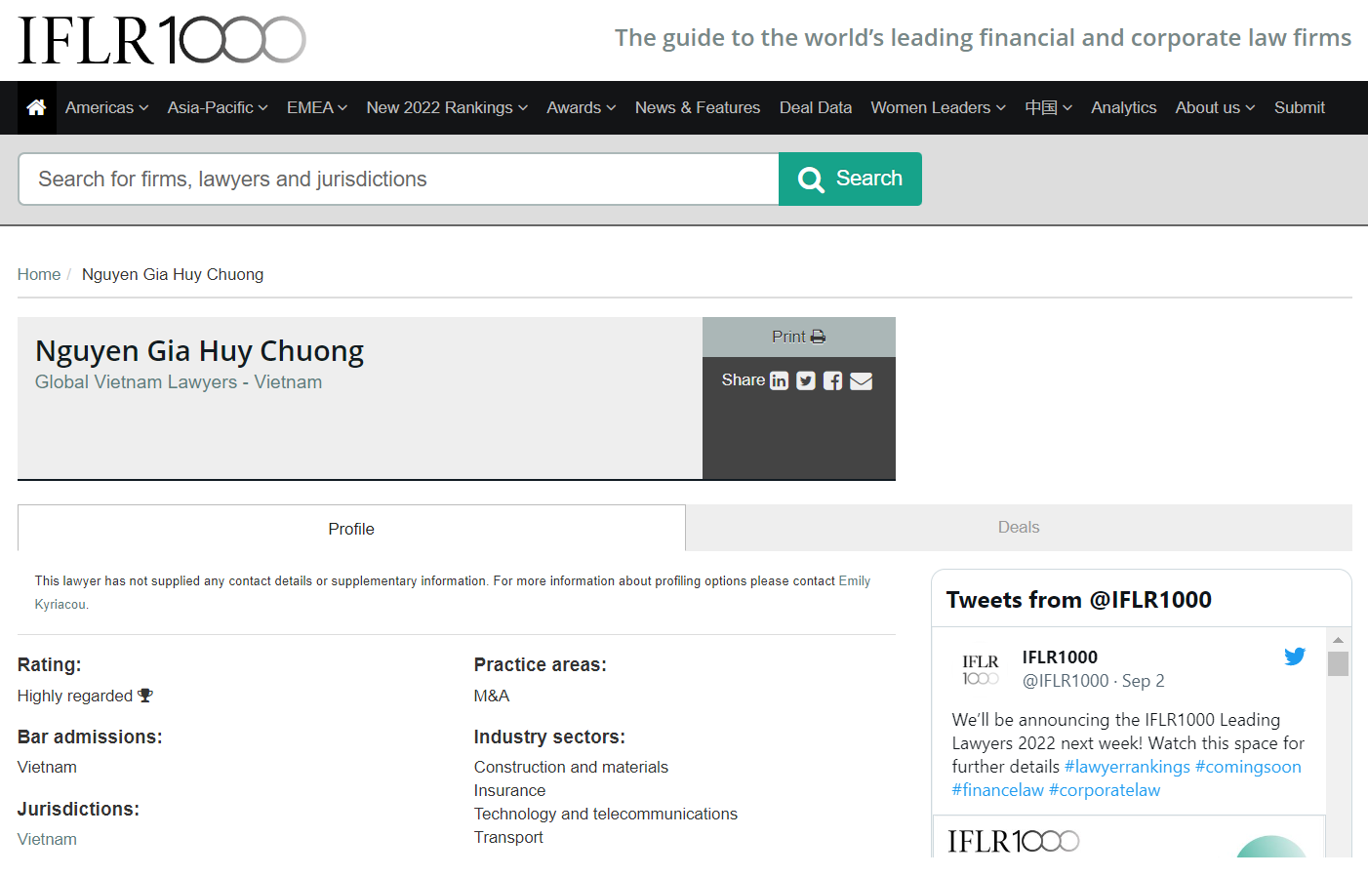Share profile via email envelope icon
The image size is (1368, 876).
coord(861,380)
